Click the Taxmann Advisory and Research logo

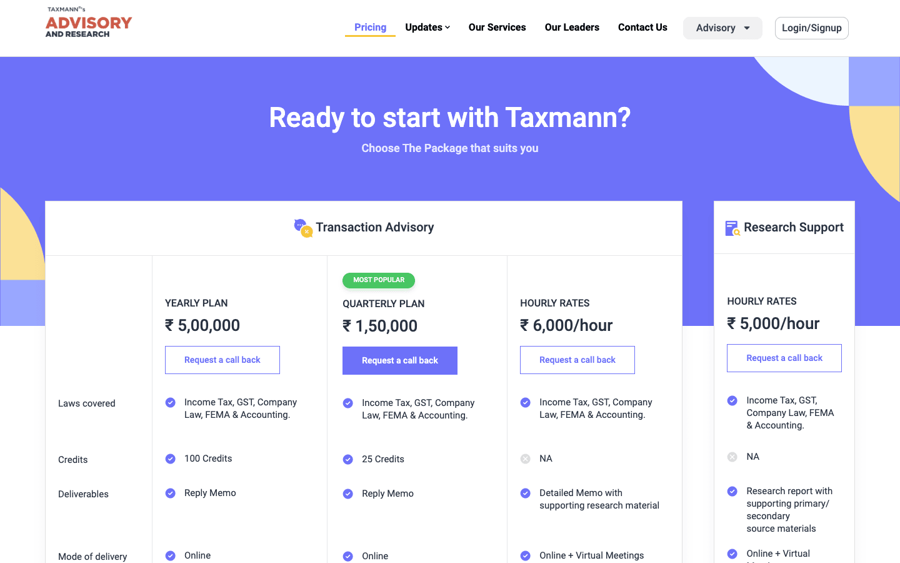click(89, 23)
